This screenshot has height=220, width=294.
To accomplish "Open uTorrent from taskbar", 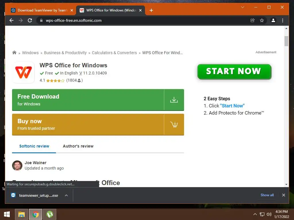I will click(50, 214).
